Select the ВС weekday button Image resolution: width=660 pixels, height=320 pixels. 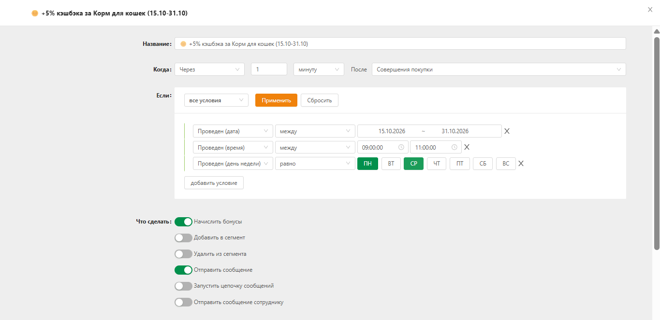[x=506, y=164]
